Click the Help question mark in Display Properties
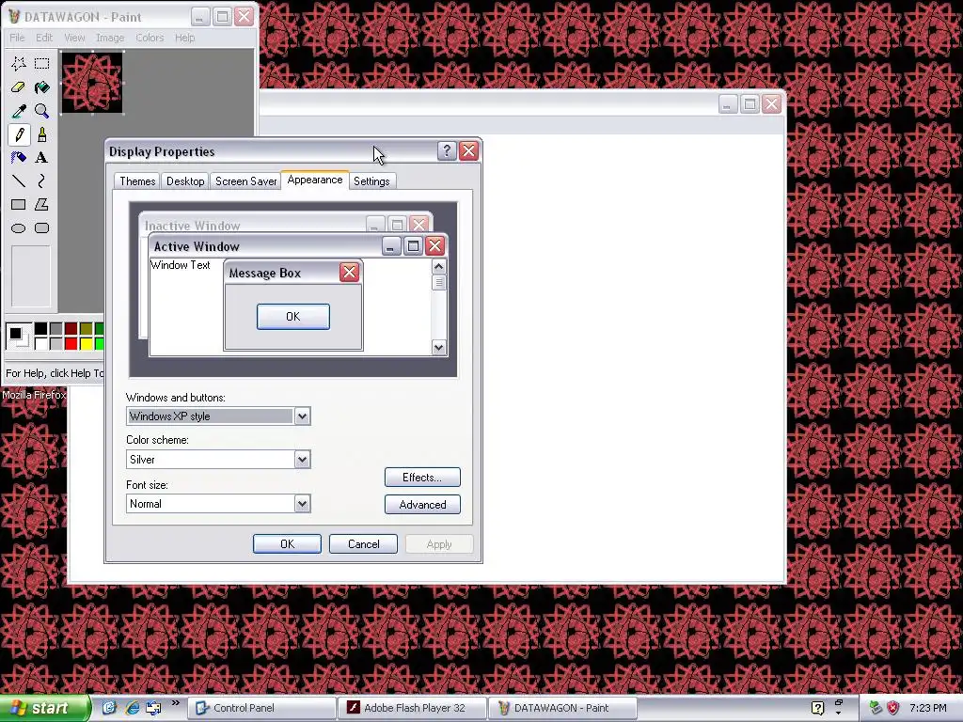 click(447, 151)
